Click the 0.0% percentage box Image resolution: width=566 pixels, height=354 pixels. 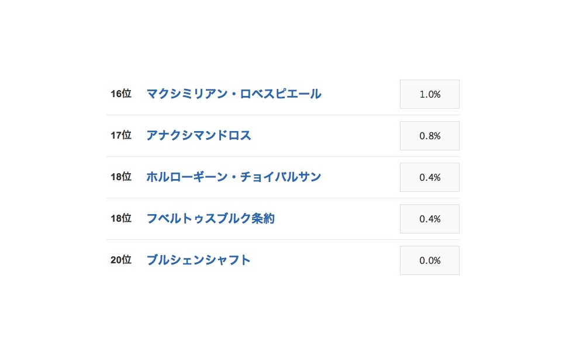[x=429, y=260]
